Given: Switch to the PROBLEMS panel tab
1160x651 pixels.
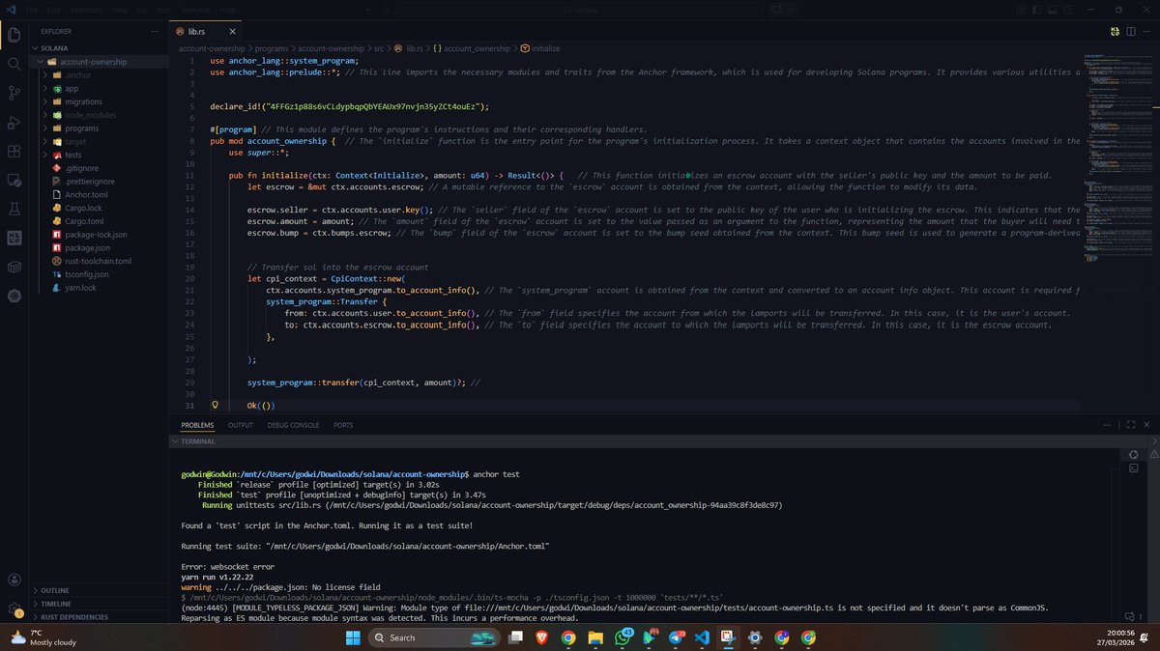Looking at the screenshot, I should 197,425.
